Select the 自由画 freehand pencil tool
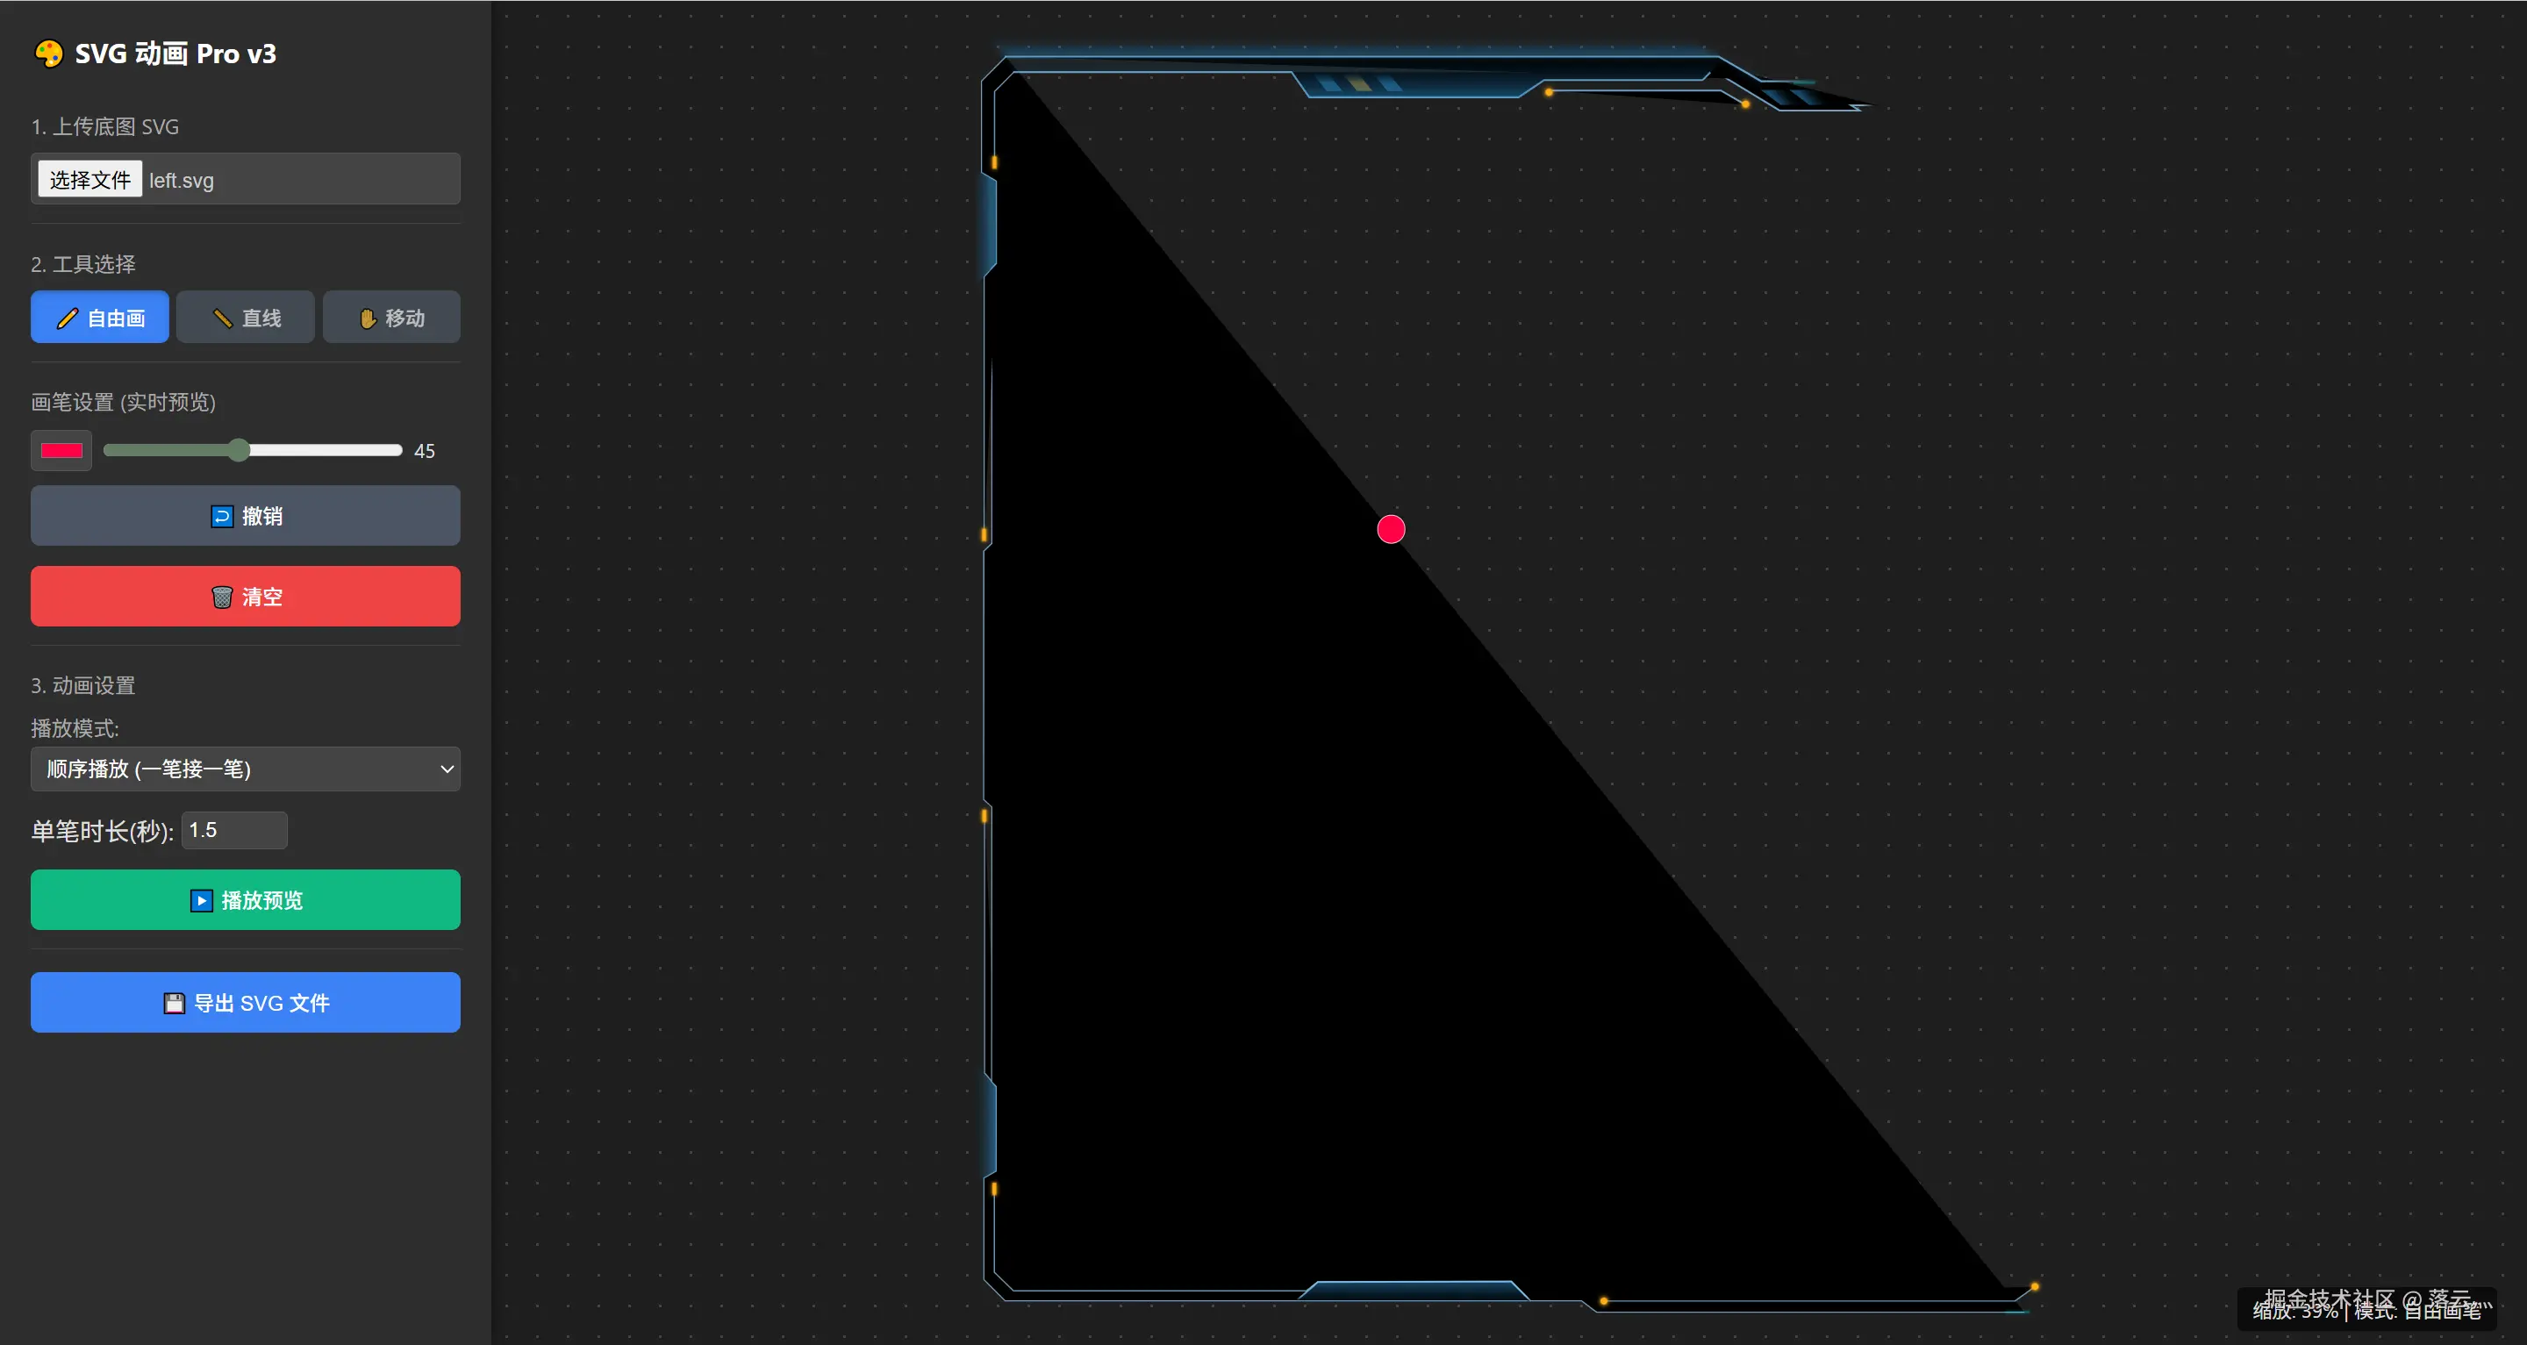The width and height of the screenshot is (2527, 1345). coord(100,317)
